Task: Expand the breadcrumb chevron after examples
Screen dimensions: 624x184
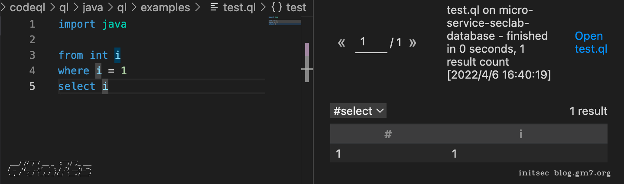Action: 198,7
